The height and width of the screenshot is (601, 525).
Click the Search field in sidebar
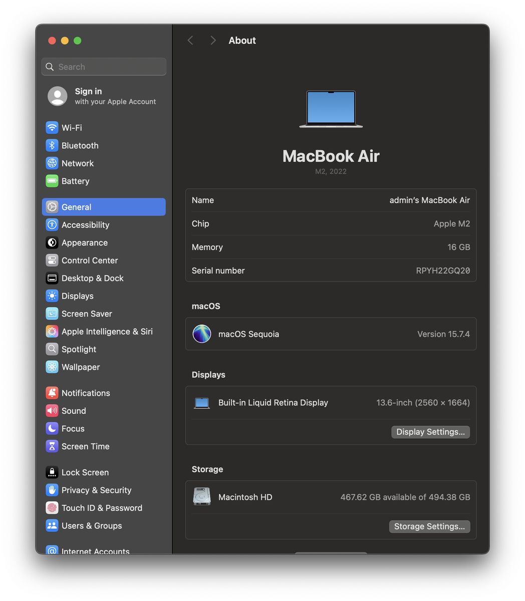coord(104,67)
